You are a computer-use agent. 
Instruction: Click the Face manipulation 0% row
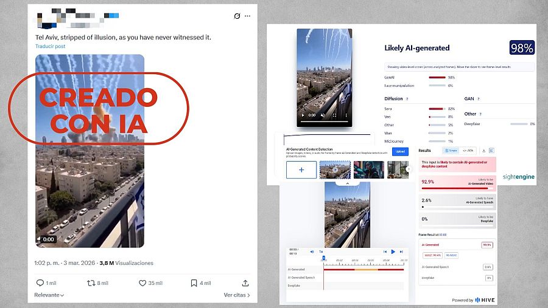pos(420,86)
